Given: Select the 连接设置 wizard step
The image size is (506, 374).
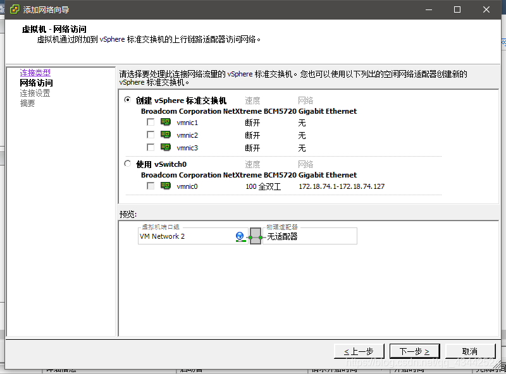Looking at the screenshot, I should coord(35,93).
